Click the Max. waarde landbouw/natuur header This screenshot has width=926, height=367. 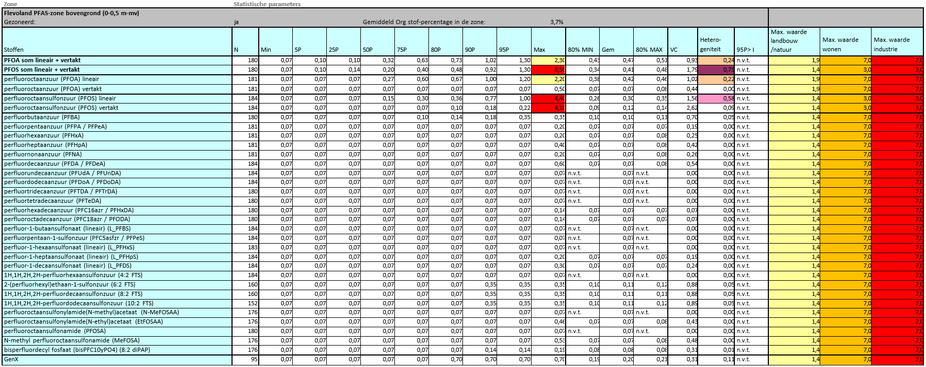tap(789, 41)
